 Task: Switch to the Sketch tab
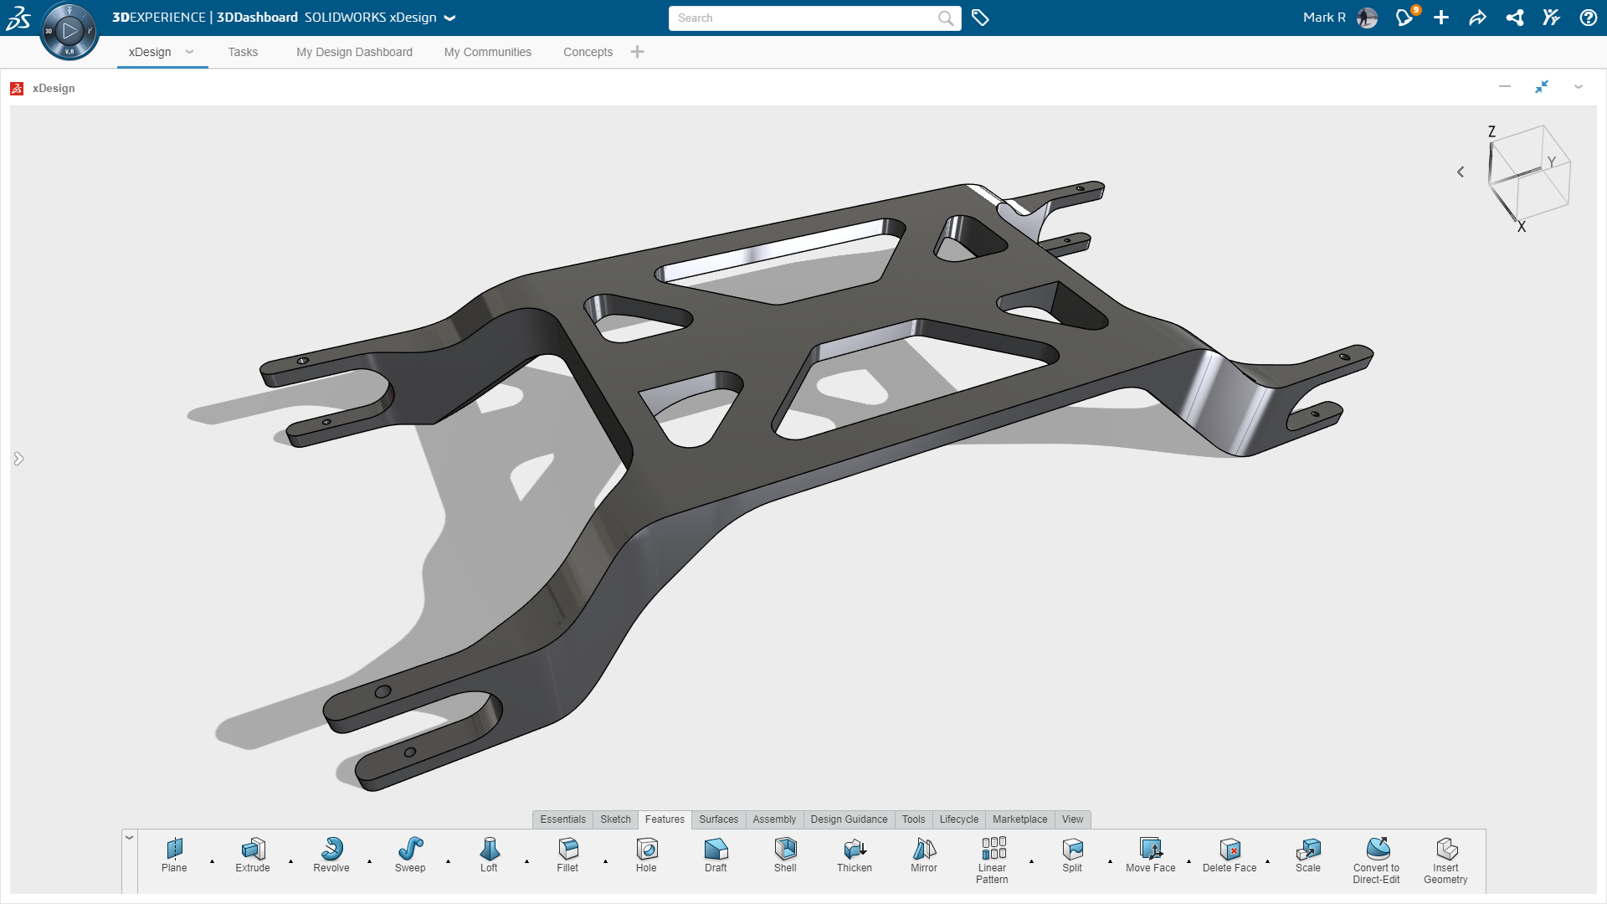(615, 819)
